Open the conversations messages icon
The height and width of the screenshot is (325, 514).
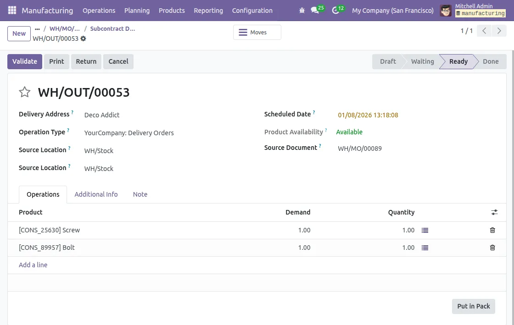point(315,10)
